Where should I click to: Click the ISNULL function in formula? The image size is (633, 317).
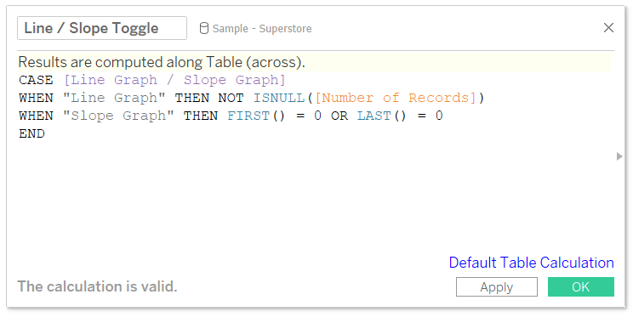coord(279,98)
